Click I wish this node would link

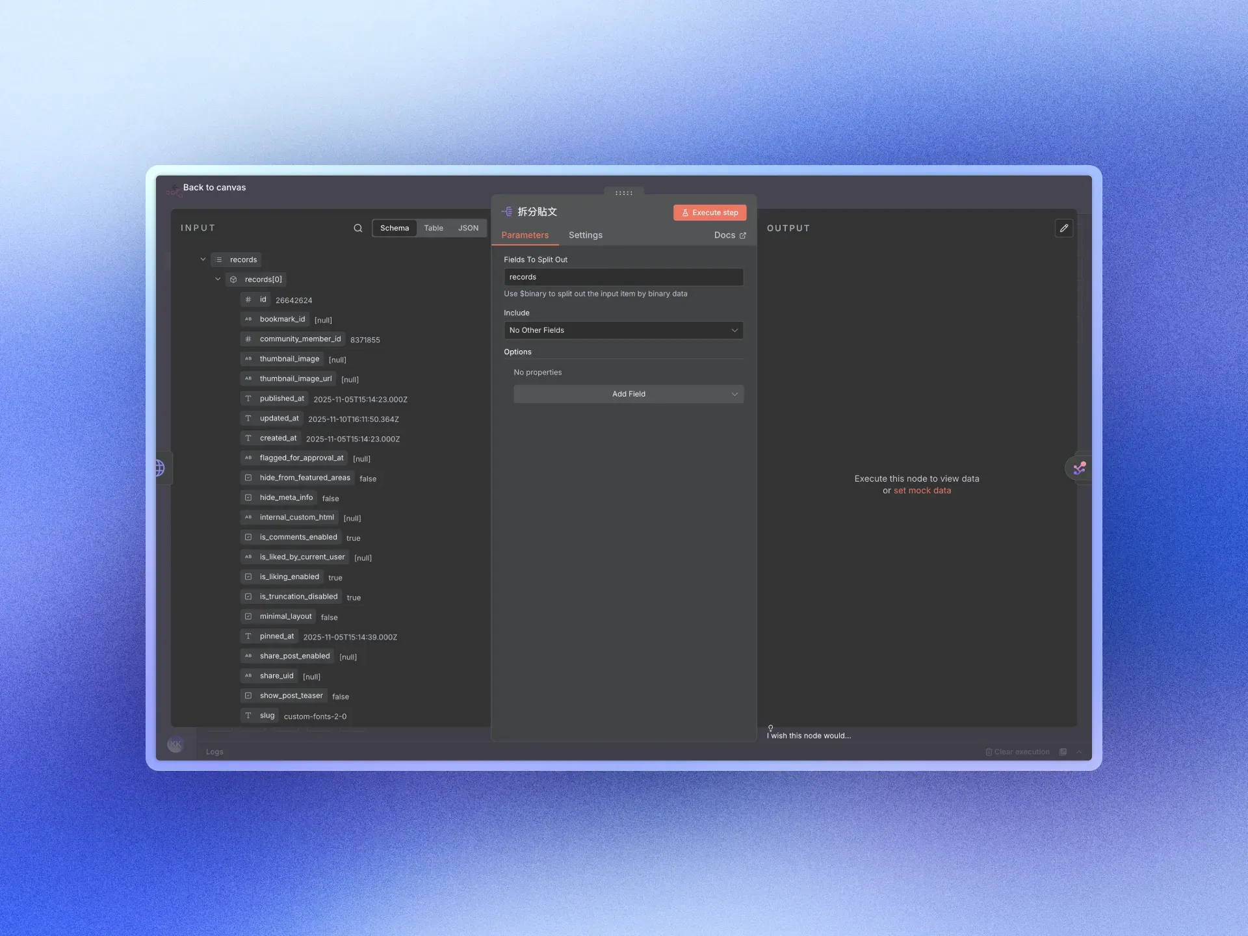coord(809,735)
